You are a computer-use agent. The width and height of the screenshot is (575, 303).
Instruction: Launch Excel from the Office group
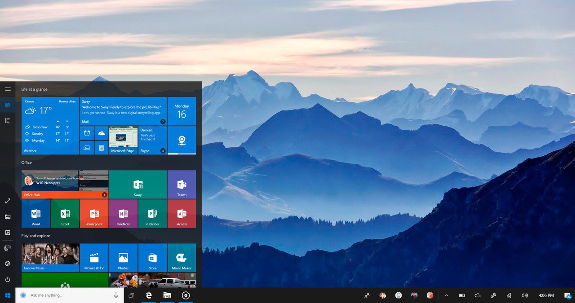tap(65, 214)
